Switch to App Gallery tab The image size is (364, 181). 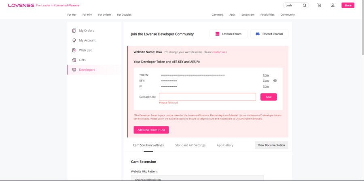pos(225,145)
